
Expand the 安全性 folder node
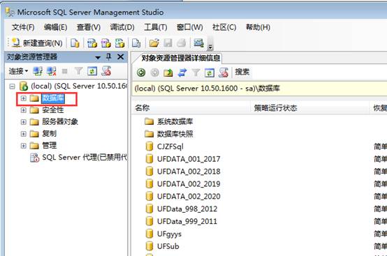pyautogui.click(x=24, y=110)
